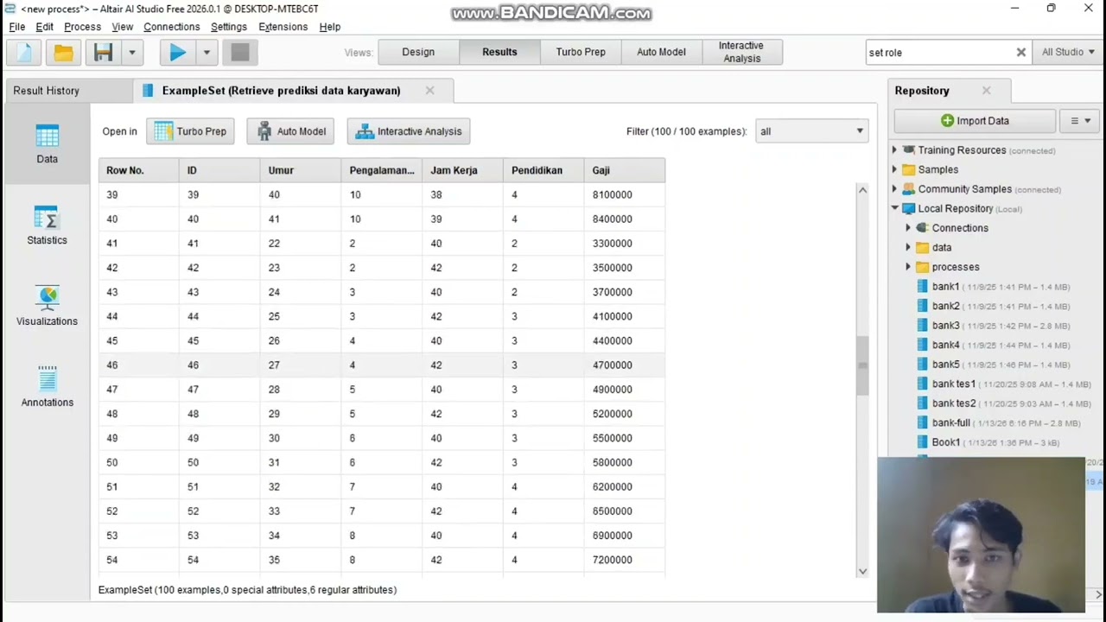Select the bank3 data entry
The image size is (1106, 622).
[x=992, y=326]
